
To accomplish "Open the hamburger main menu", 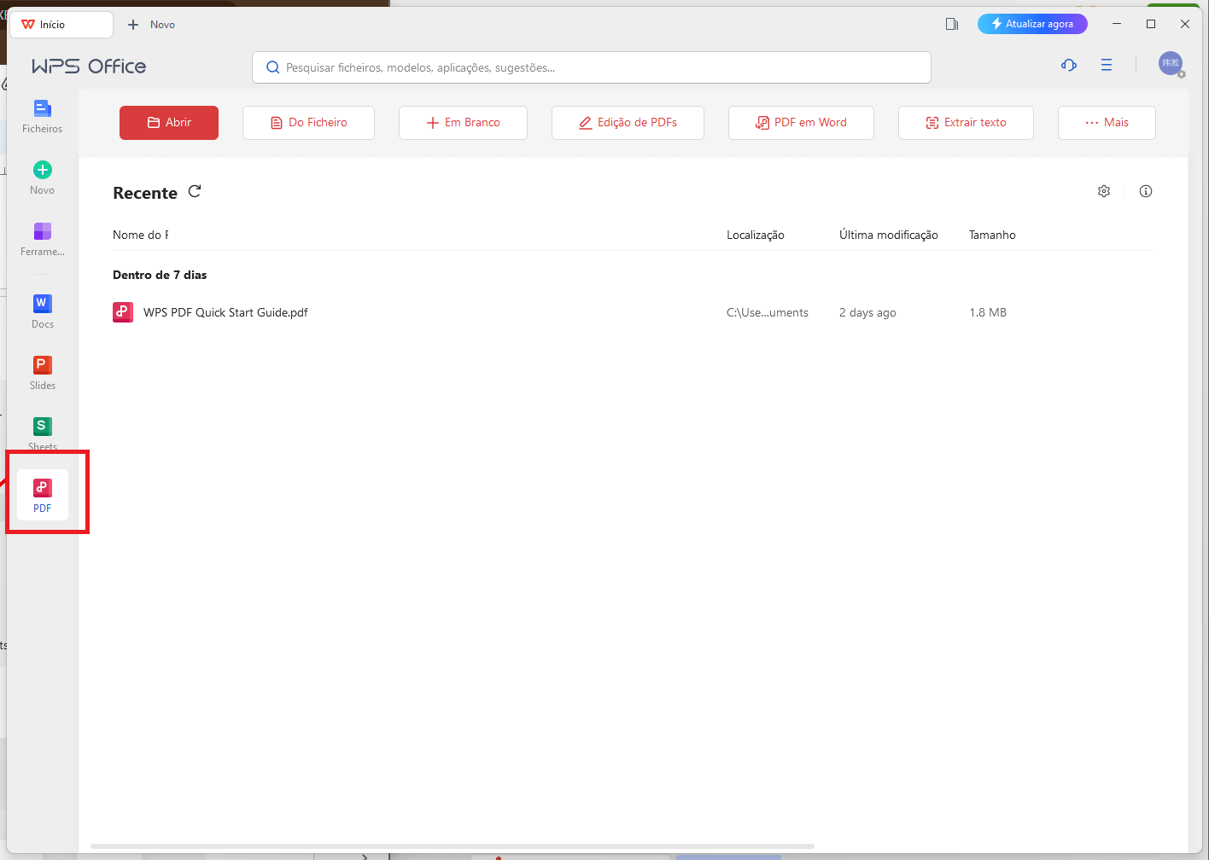I will point(1107,65).
